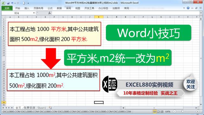Click the vertical scrollbar down arrow
Viewport: 204px width, 115px height.
click(201, 104)
